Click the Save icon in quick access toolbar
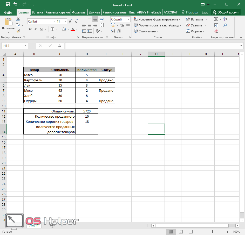This screenshot has width=245, height=235. coord(8,4)
